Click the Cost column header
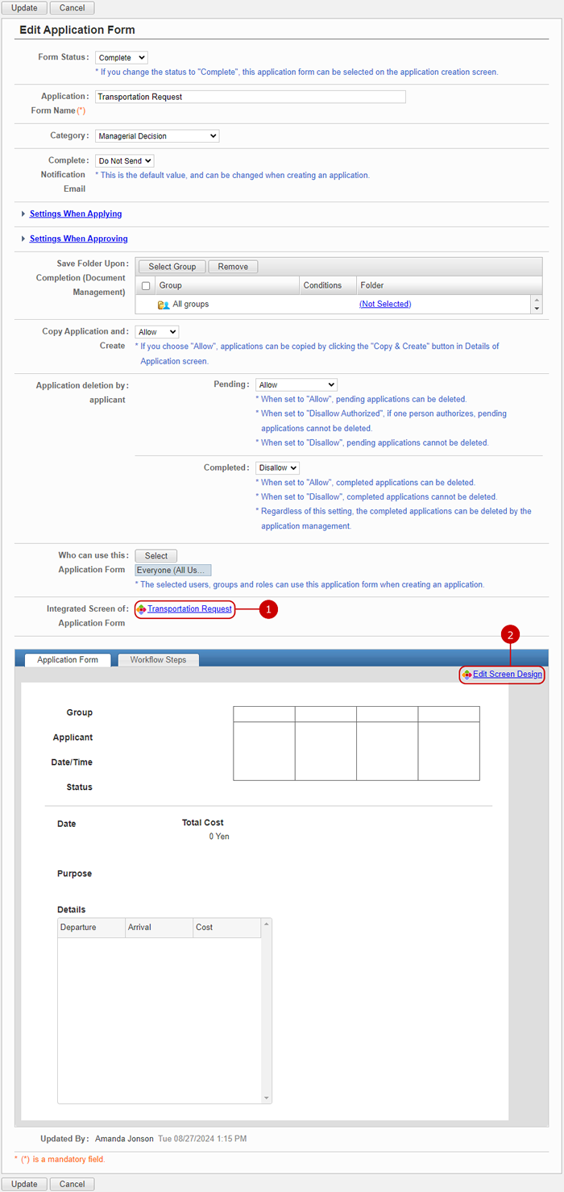This screenshot has width=564, height=1192. tap(227, 928)
